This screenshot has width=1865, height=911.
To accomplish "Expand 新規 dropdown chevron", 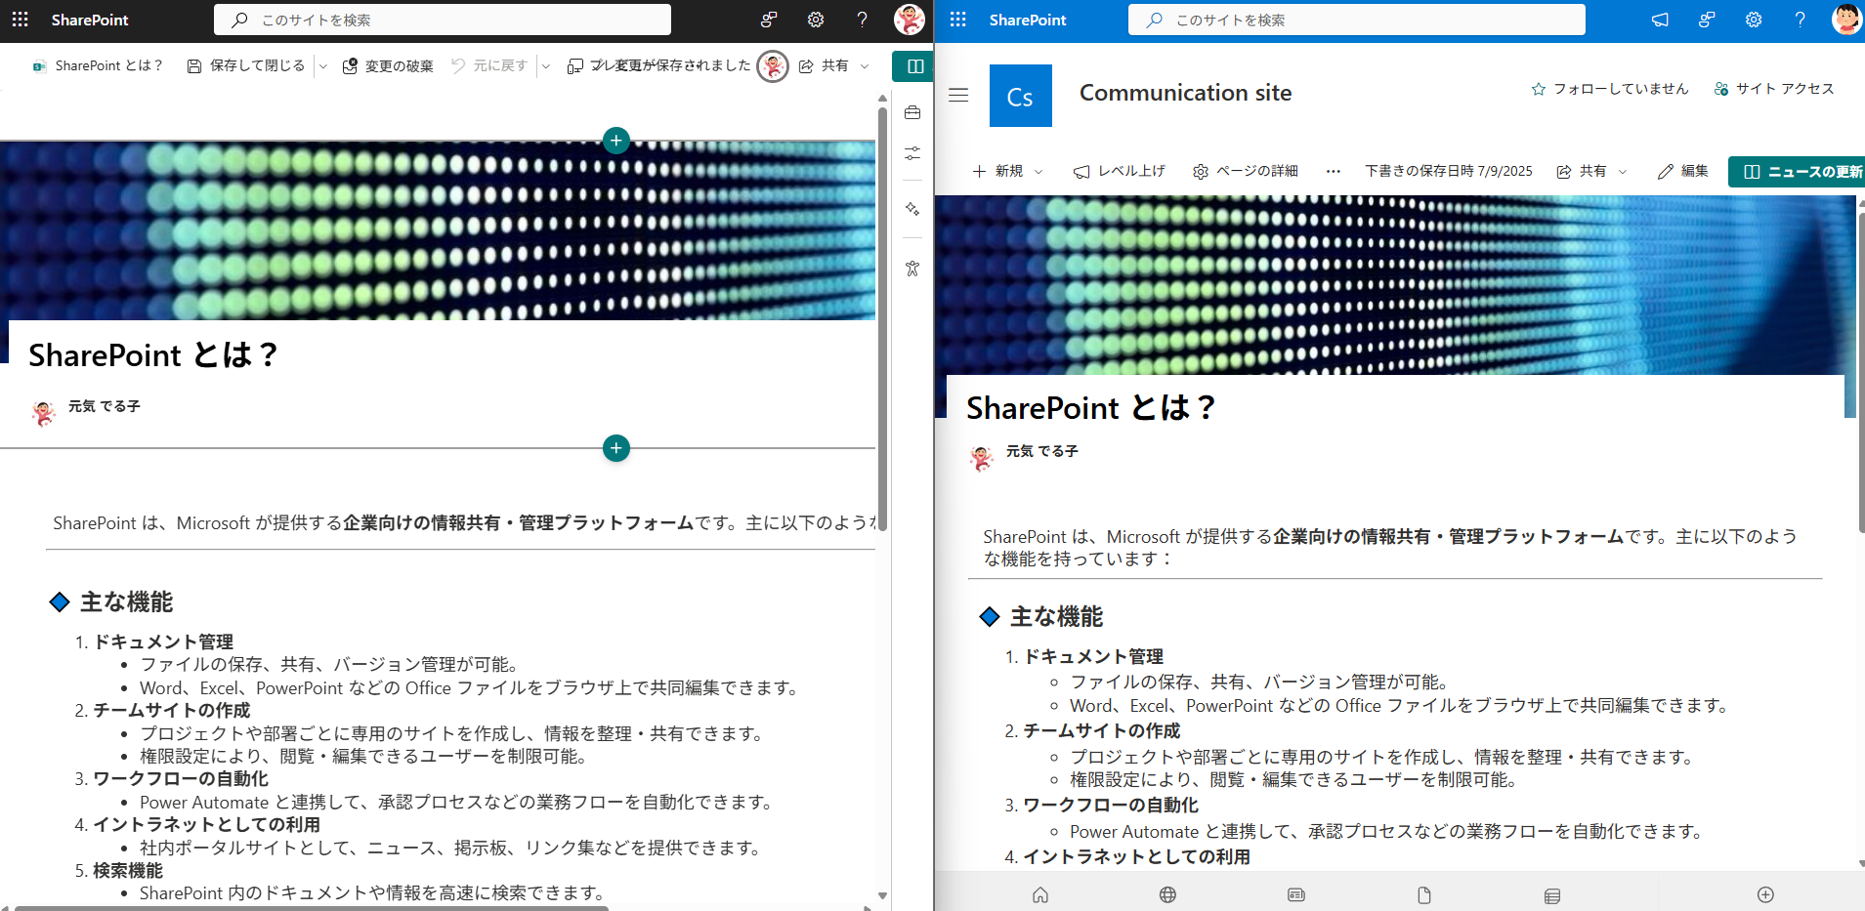I will click(x=1038, y=171).
